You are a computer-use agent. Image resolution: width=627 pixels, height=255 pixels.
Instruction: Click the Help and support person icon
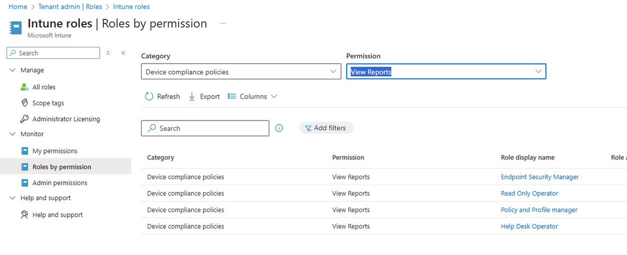tap(25, 215)
